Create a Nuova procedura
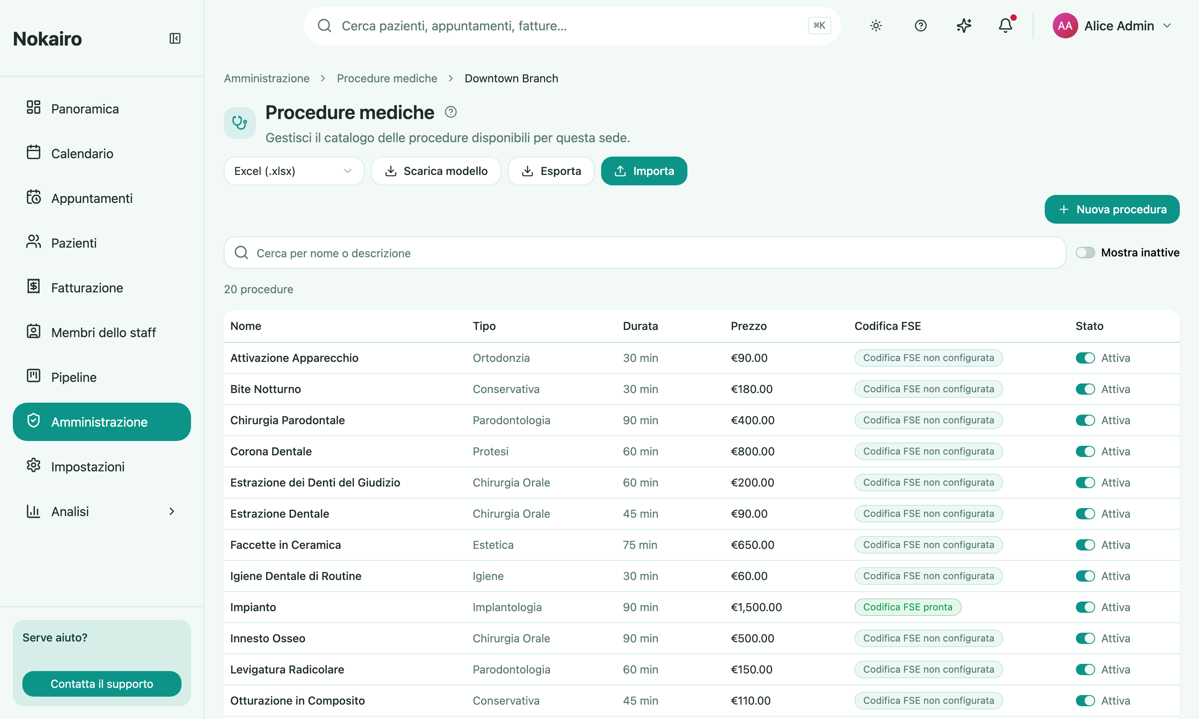The image size is (1199, 719). pyautogui.click(x=1112, y=209)
